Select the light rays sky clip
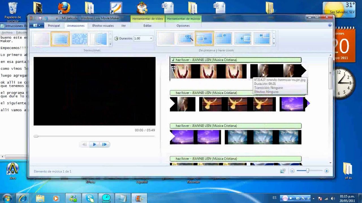 (x=263, y=137)
